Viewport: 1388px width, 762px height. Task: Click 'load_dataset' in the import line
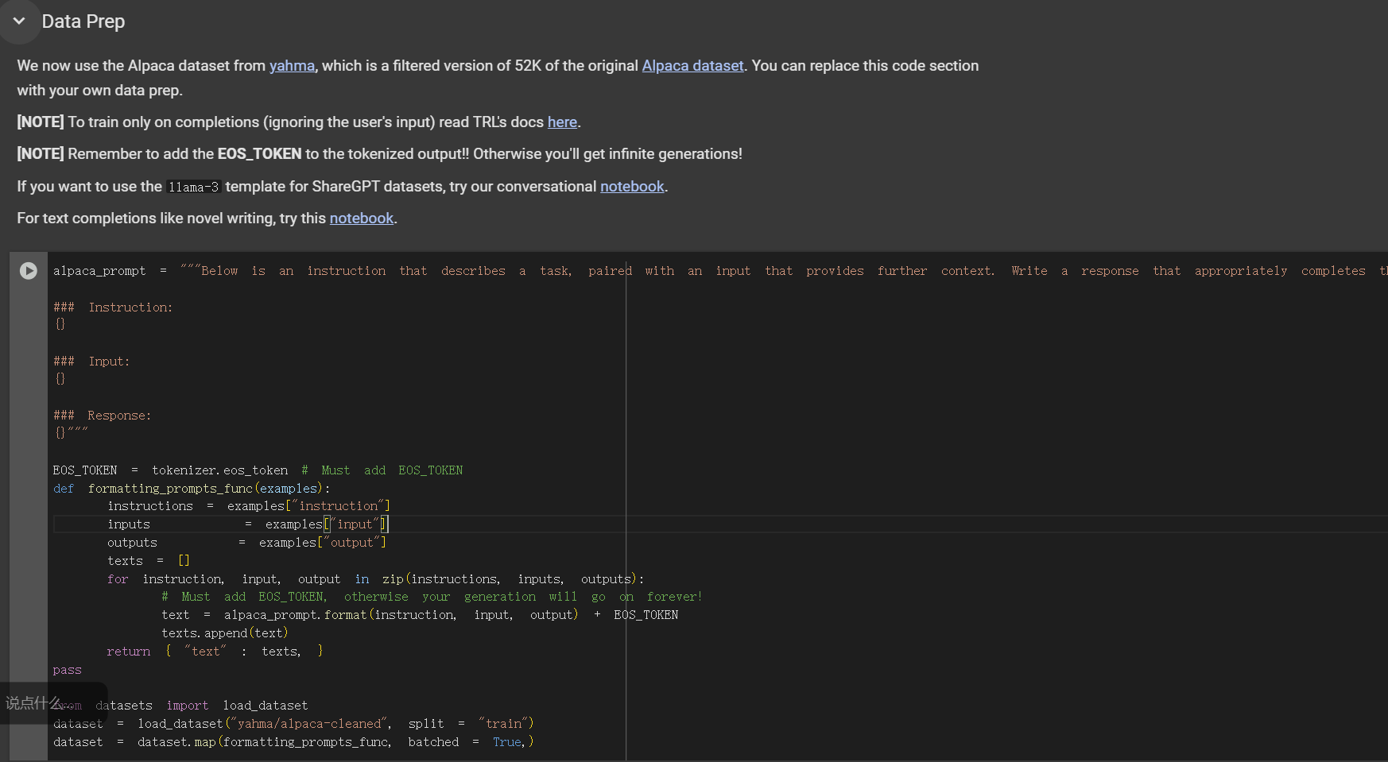[x=266, y=706]
